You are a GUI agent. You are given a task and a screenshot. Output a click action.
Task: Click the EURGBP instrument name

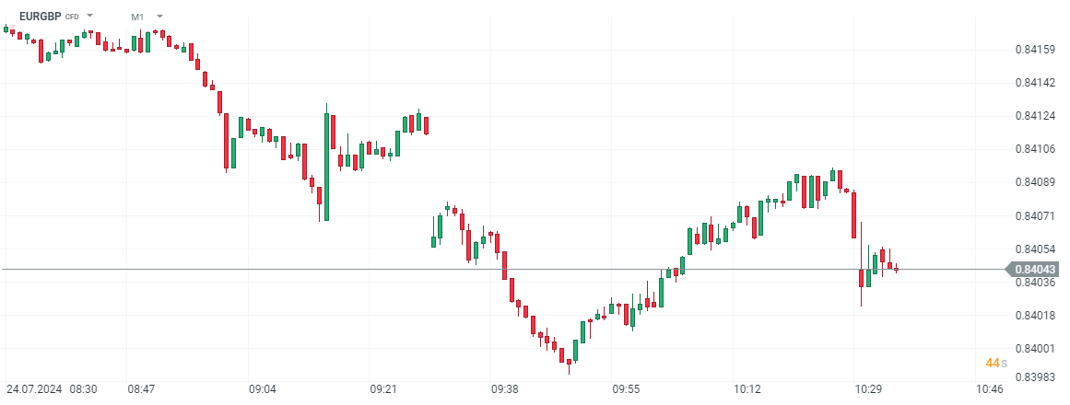click(x=40, y=16)
